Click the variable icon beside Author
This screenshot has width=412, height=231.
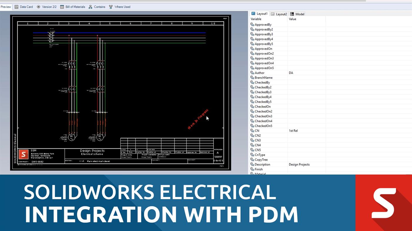[252, 73]
